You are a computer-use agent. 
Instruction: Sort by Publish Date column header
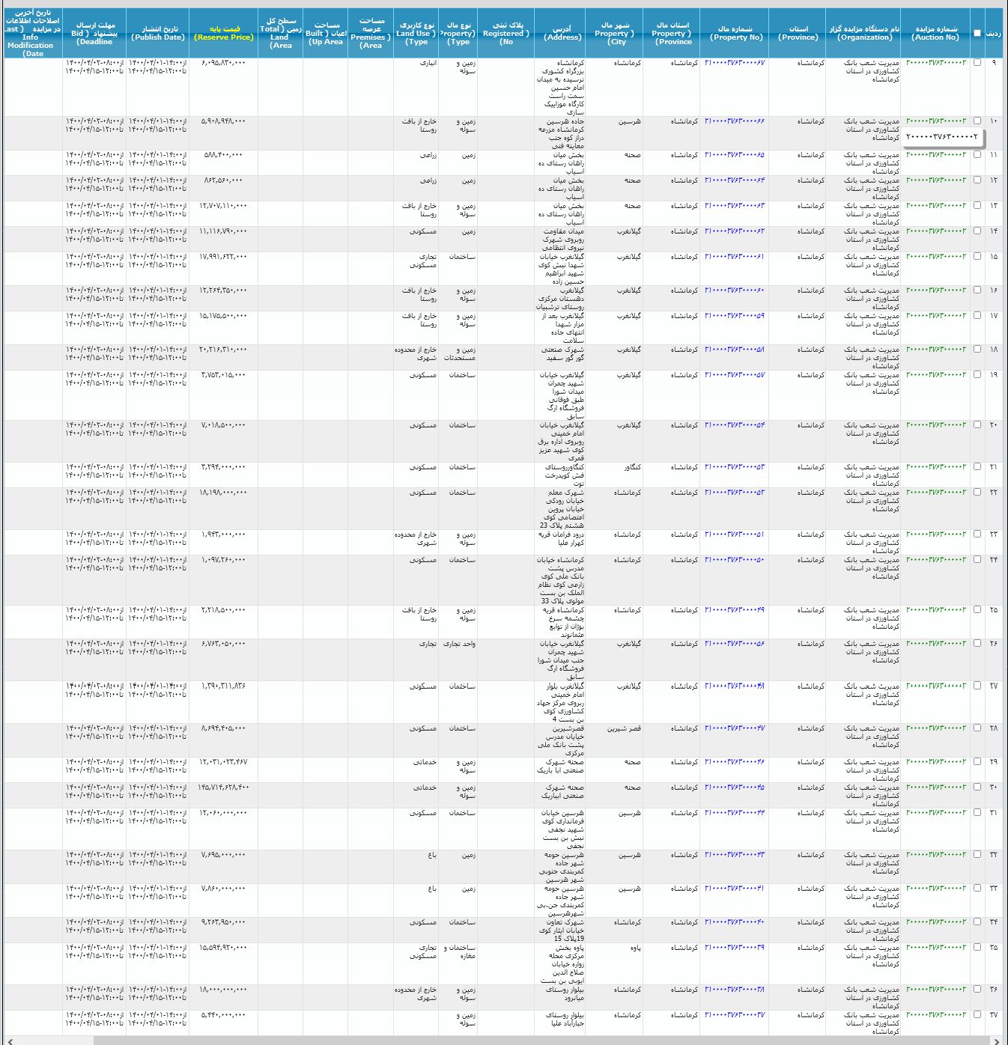(157, 33)
